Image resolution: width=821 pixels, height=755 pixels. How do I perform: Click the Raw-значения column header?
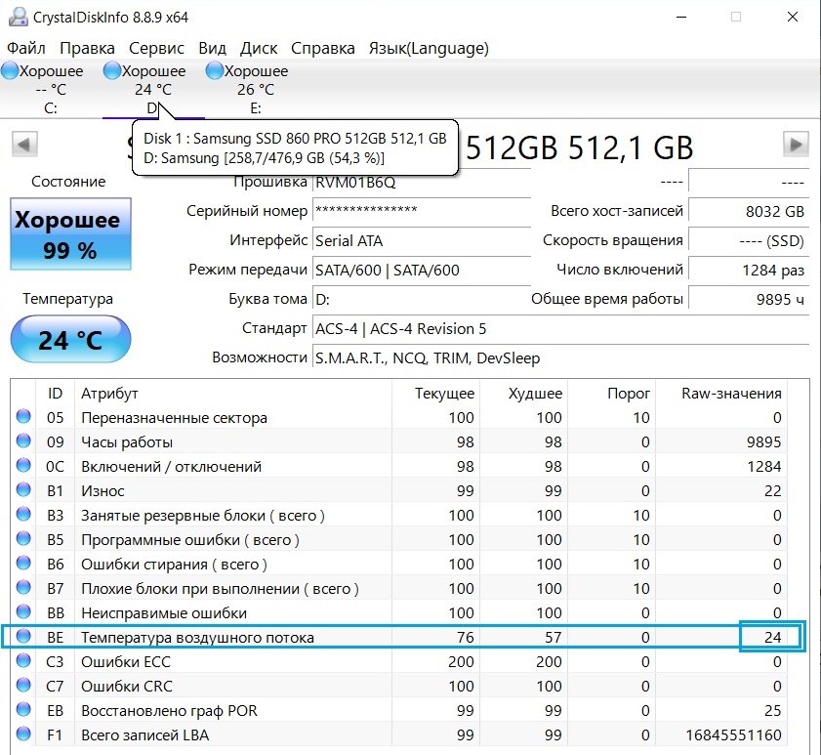[x=731, y=394]
